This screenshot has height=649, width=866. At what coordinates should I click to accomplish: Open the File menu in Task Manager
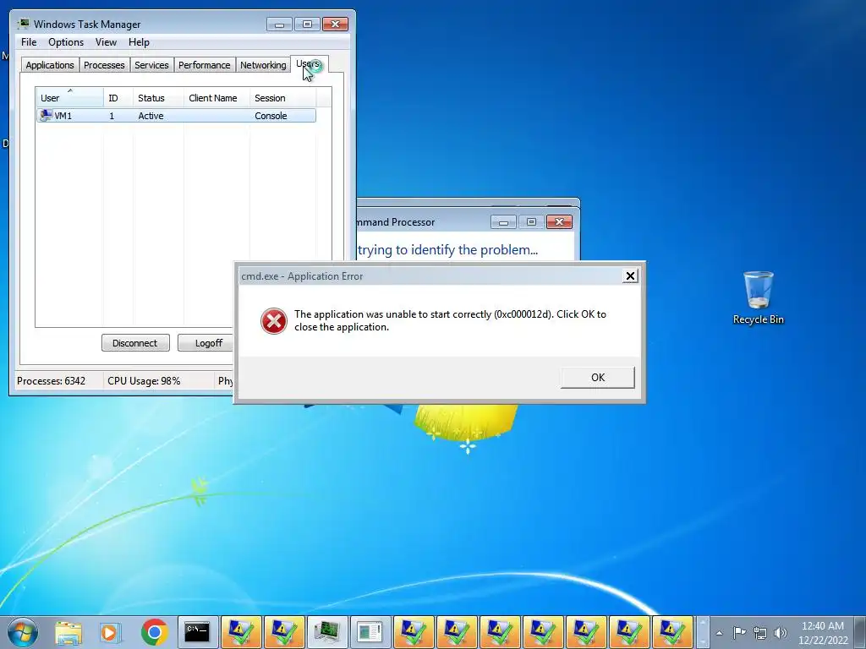(29, 42)
